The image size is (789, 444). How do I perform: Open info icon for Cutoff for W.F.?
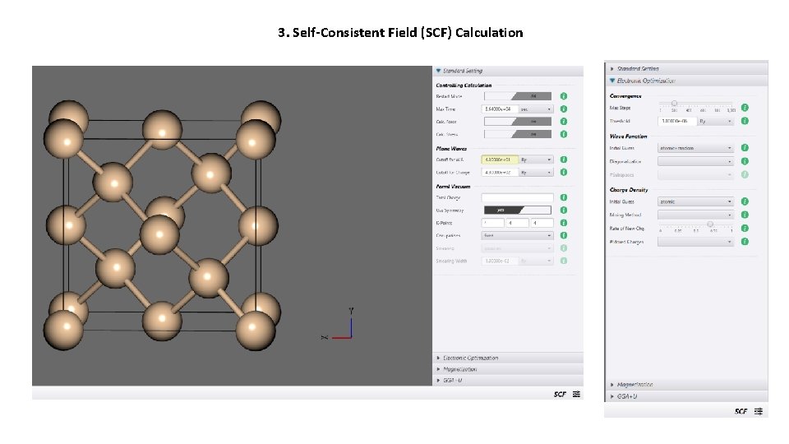pos(564,160)
